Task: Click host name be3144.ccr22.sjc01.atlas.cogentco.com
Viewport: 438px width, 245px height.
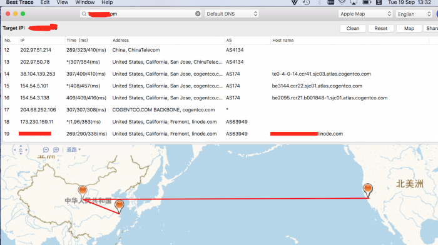Action: pos(317,86)
